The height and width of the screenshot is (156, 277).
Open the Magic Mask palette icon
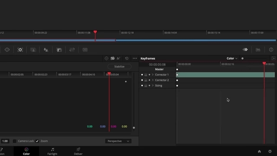pos(33,50)
